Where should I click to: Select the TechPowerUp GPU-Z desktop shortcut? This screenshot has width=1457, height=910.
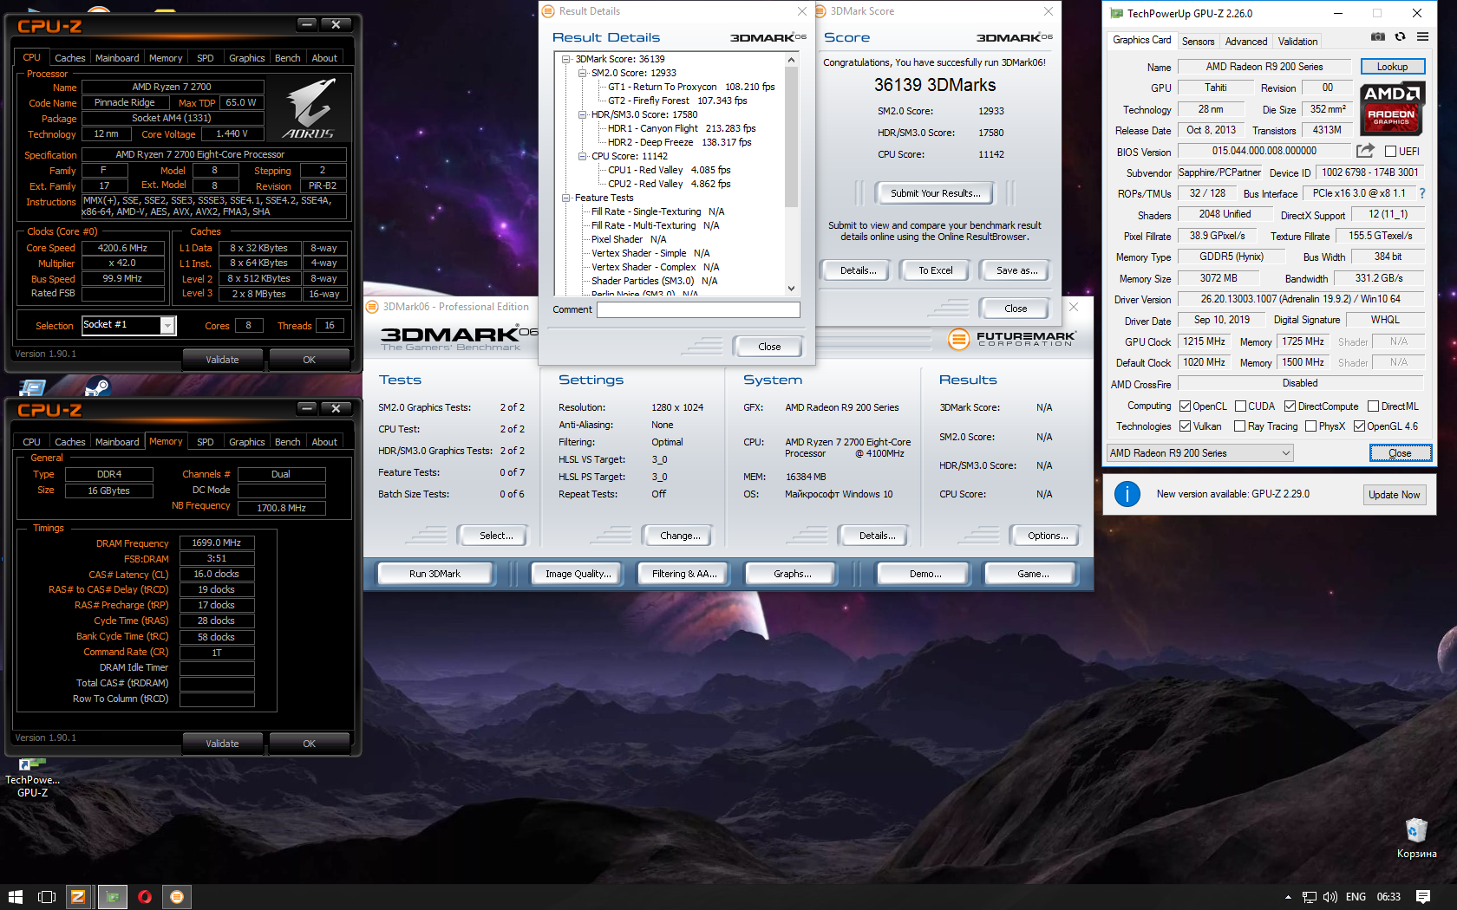click(x=33, y=777)
